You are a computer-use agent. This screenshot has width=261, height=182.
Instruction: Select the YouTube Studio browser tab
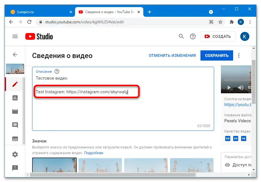coord(109,12)
